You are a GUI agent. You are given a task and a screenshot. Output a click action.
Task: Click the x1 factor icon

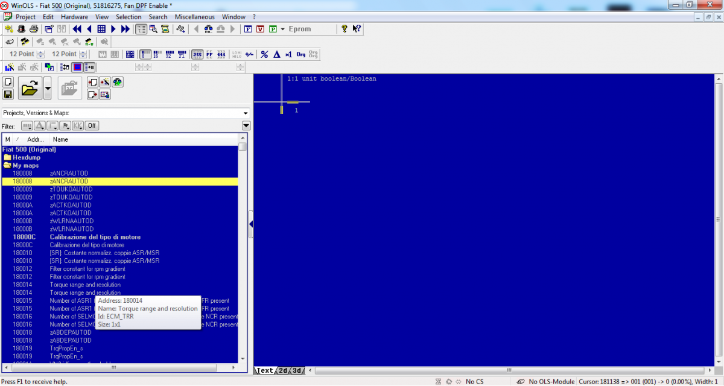(x=288, y=54)
